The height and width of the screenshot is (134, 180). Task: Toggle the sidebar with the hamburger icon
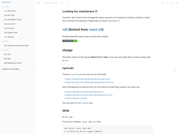[x=39, y=3]
